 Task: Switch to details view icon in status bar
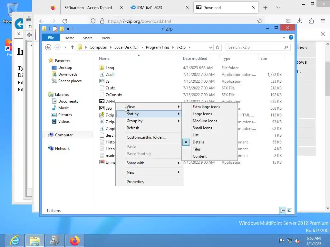coord(283,210)
